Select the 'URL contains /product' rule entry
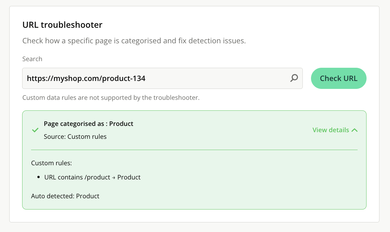 point(77,177)
